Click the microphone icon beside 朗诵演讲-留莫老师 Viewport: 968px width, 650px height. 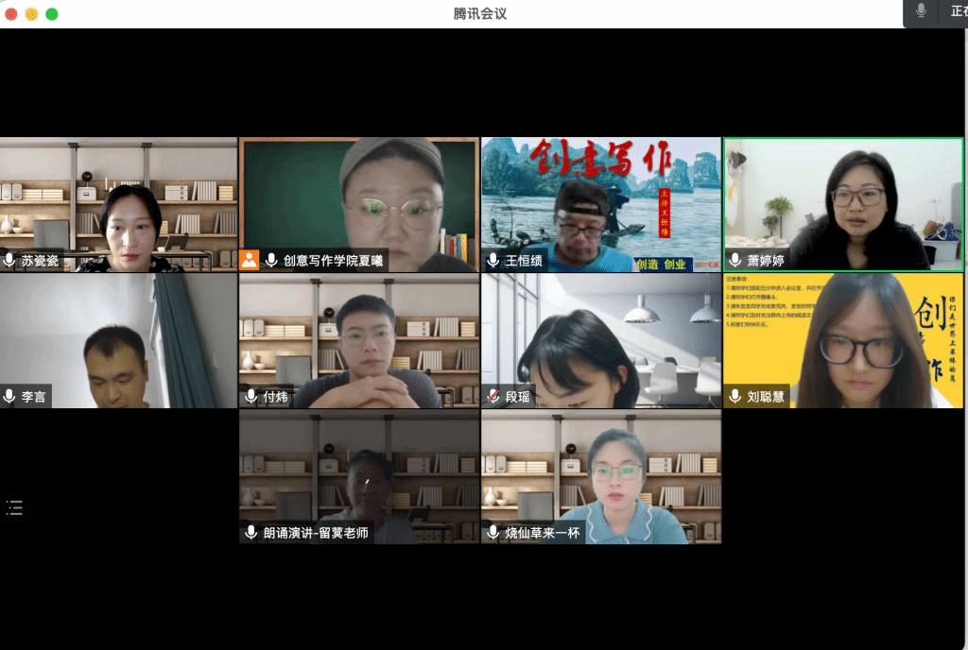(251, 532)
